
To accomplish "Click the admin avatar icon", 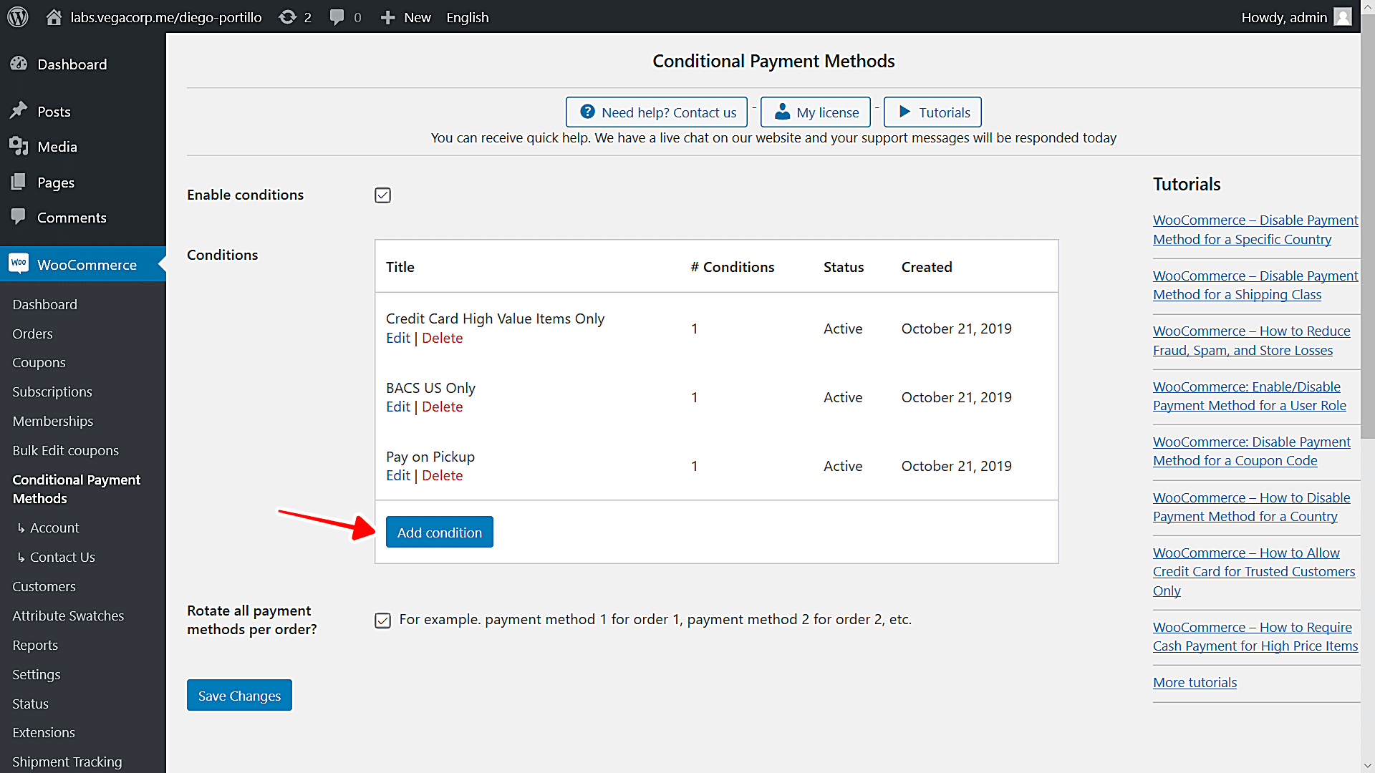I will (1343, 16).
